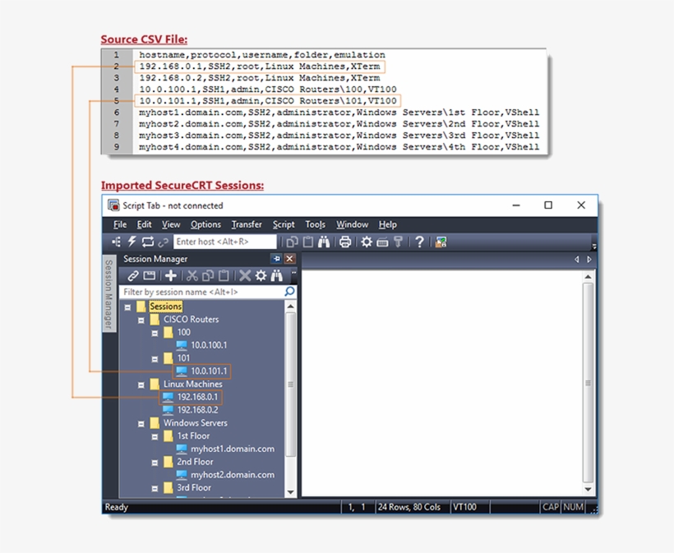Collapse the Windows Servers folder
674x553 pixels.
point(141,423)
